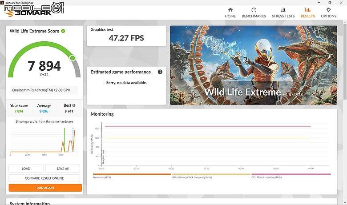Open the Home section icon

click(230, 10)
